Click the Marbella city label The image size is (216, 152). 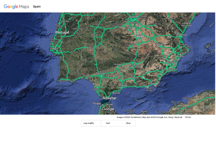click(116, 93)
